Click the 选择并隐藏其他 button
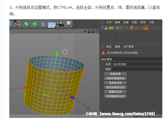Viewport: 164px width, 119px height. click(x=116, y=78)
